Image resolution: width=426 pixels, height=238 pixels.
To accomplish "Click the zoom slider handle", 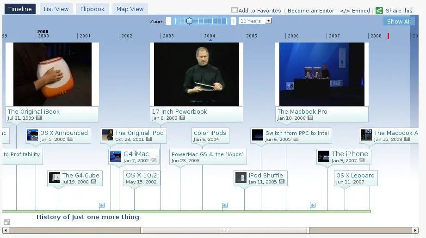I will (x=189, y=21).
